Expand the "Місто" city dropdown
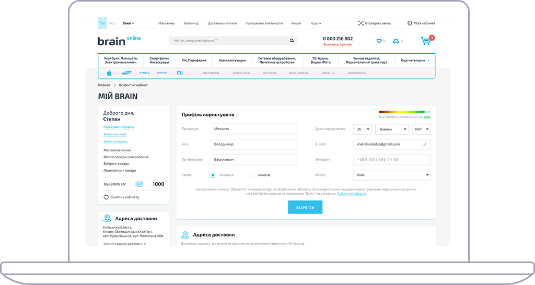The image size is (535, 285). click(x=392, y=175)
